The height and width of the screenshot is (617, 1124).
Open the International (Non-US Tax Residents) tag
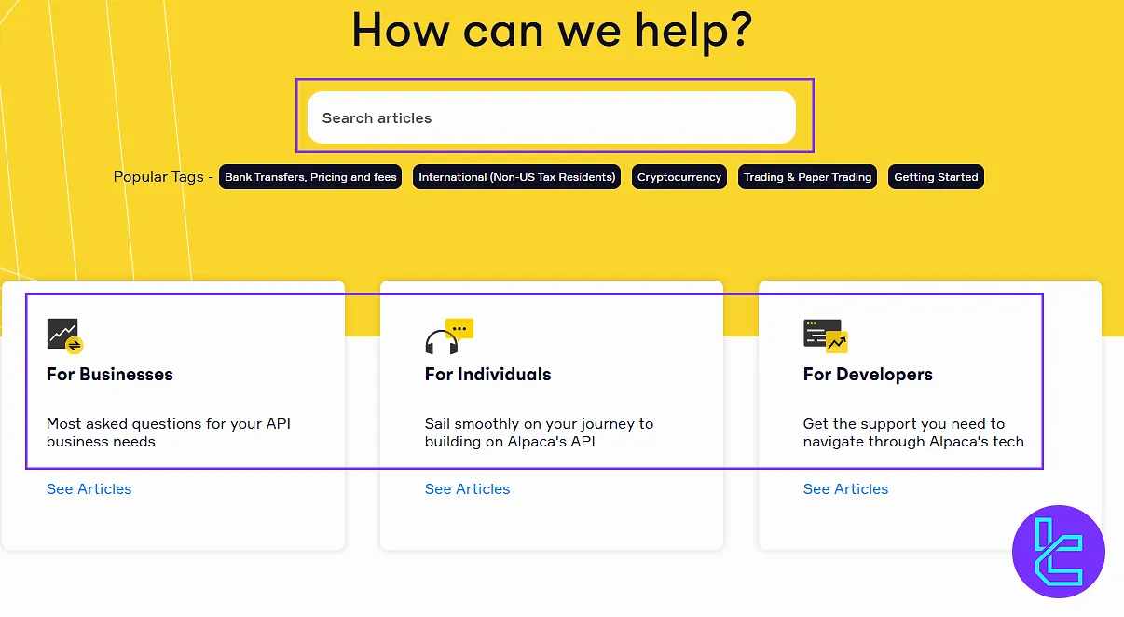tap(517, 177)
